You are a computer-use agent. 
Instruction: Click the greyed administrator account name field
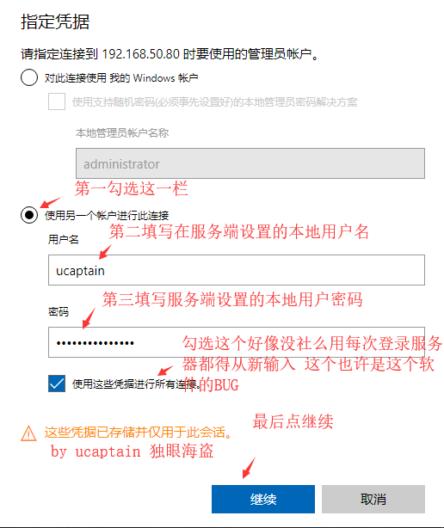coord(250,163)
